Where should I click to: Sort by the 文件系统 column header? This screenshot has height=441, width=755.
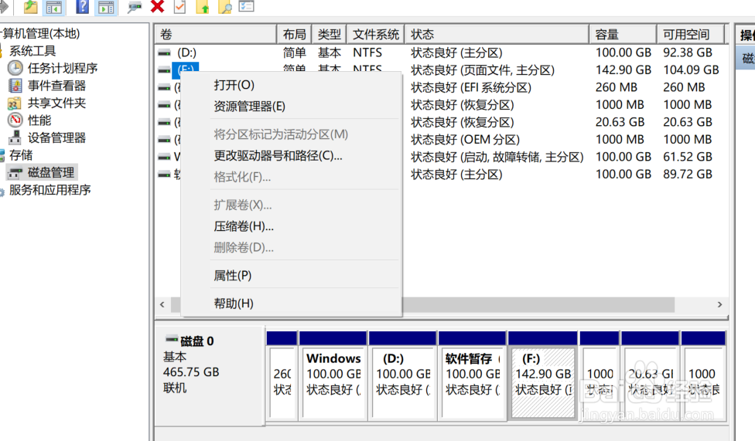(x=376, y=34)
